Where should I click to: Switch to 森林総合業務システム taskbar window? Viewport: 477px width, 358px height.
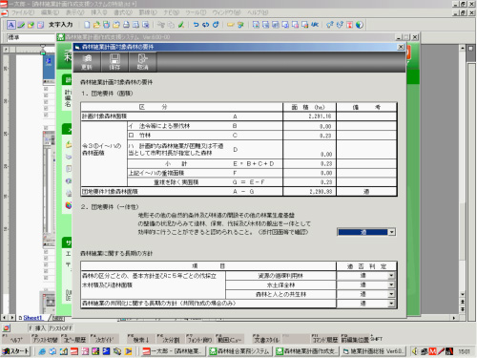239,351
